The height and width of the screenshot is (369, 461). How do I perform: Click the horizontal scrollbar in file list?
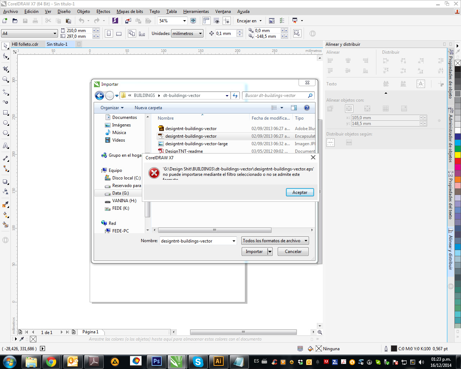click(215, 230)
